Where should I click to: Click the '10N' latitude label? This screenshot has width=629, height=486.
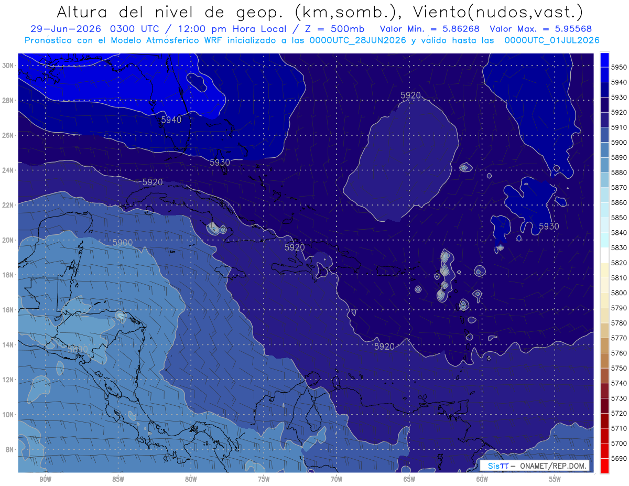click(x=7, y=414)
